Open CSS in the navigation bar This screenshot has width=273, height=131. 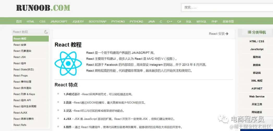click(42, 22)
